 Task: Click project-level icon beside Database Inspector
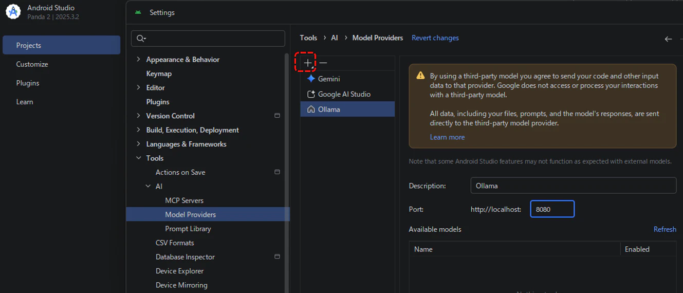click(x=277, y=257)
